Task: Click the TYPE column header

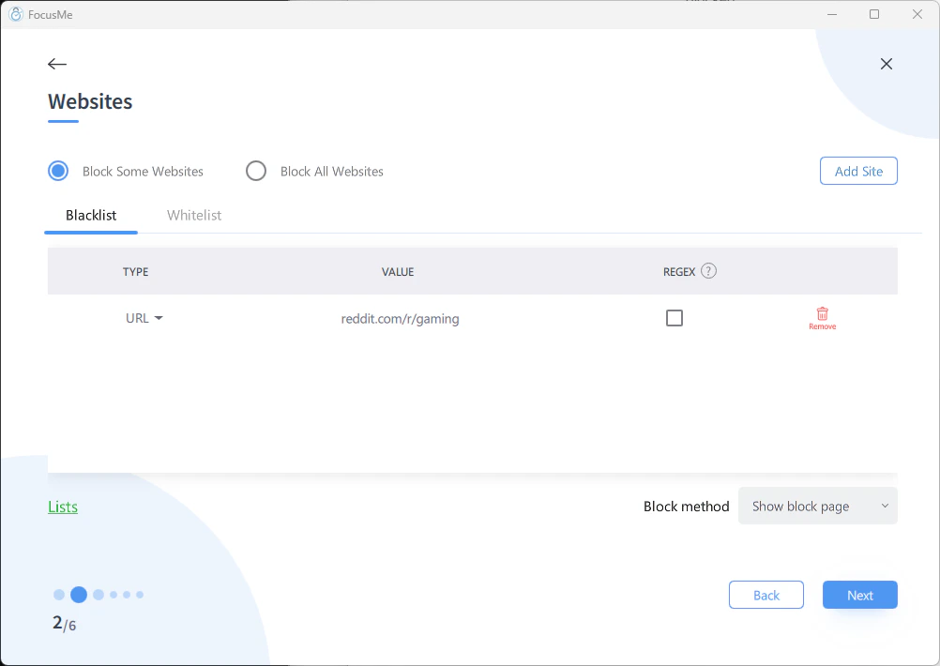Action: point(135,271)
